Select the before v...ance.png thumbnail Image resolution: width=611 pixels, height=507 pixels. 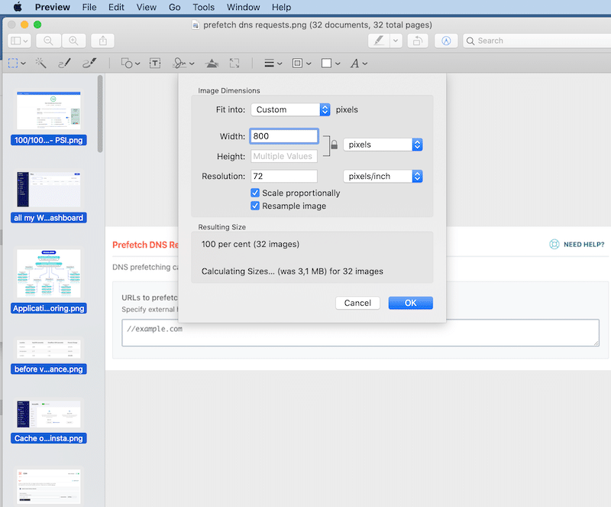point(49,349)
